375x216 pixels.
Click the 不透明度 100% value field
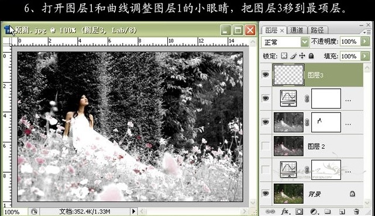point(350,41)
